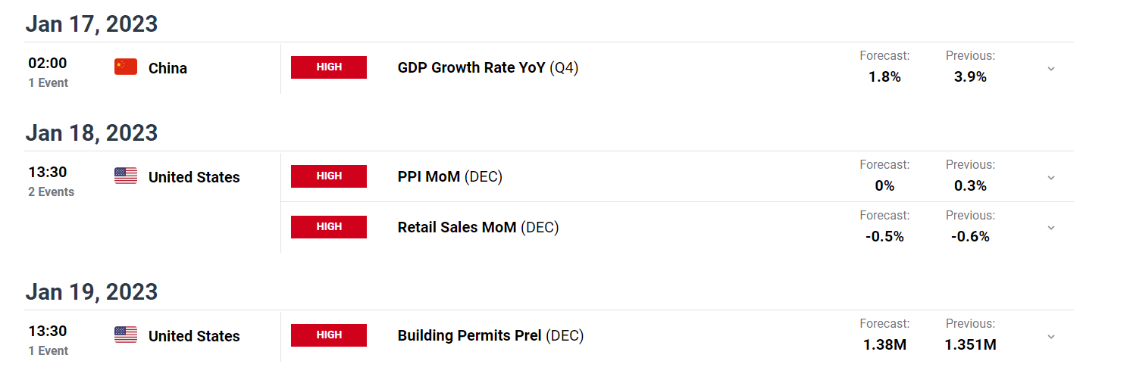Click the China flag icon
The image size is (1130, 383).
(x=126, y=67)
